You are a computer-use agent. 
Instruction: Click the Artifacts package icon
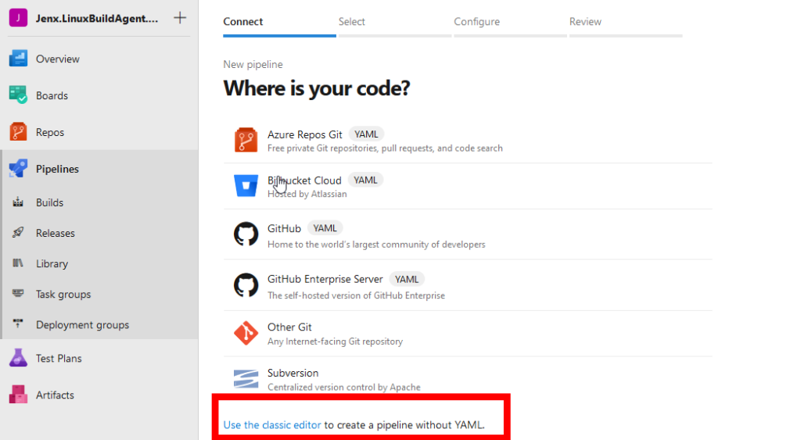click(x=19, y=395)
